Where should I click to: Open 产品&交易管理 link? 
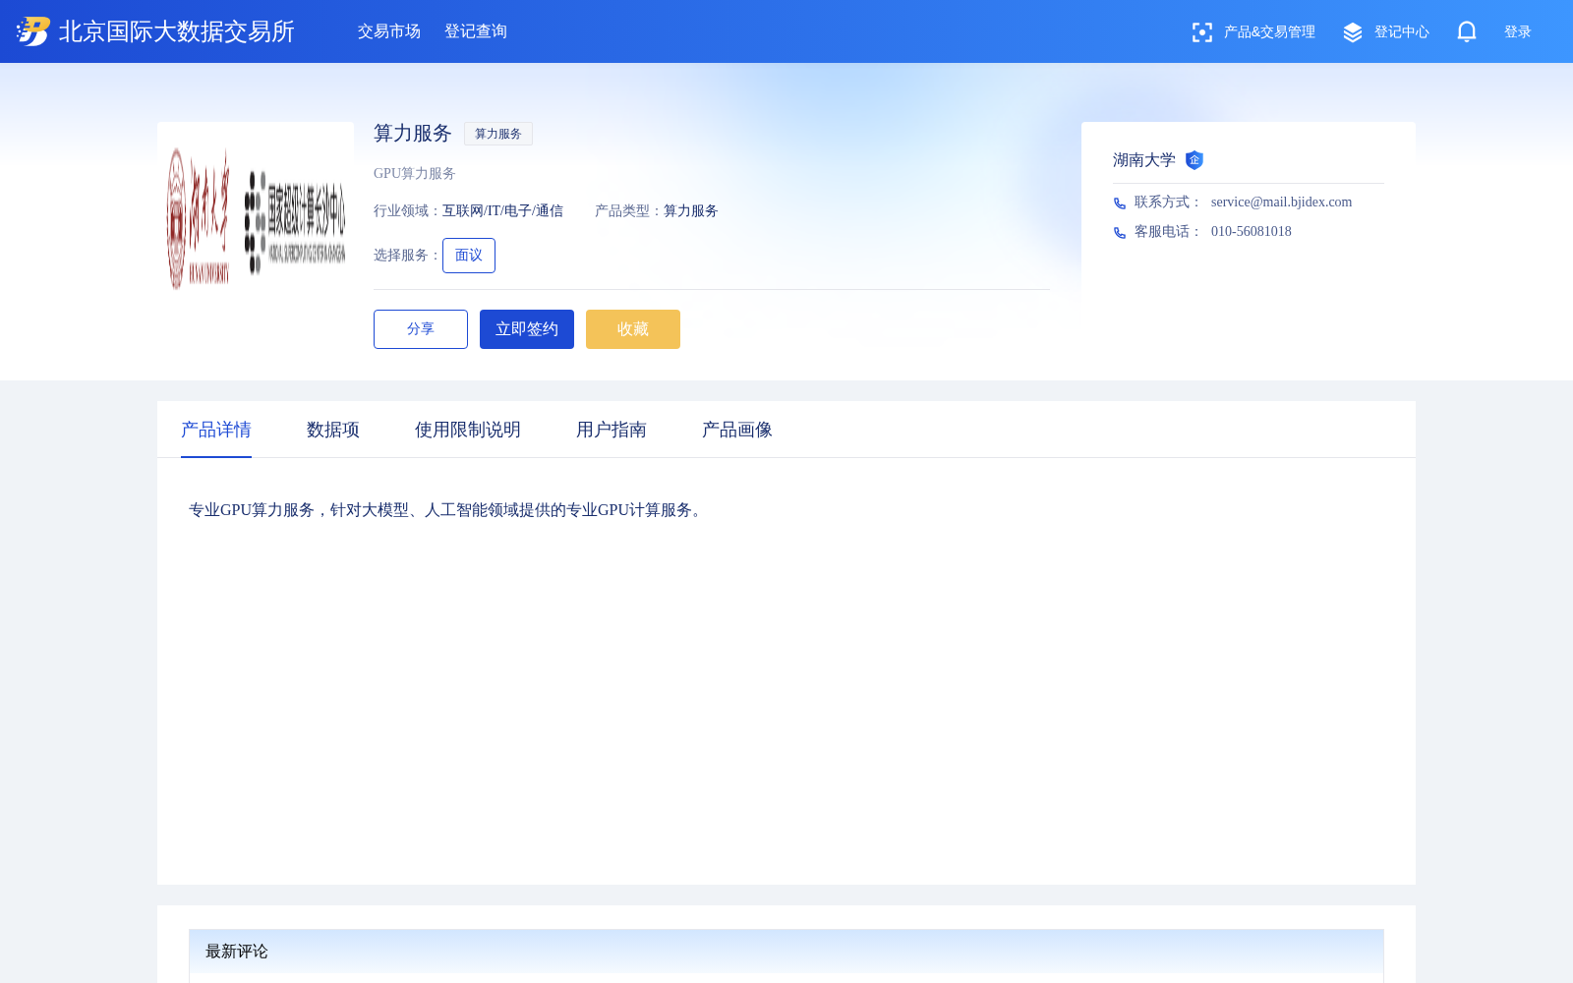[1269, 32]
